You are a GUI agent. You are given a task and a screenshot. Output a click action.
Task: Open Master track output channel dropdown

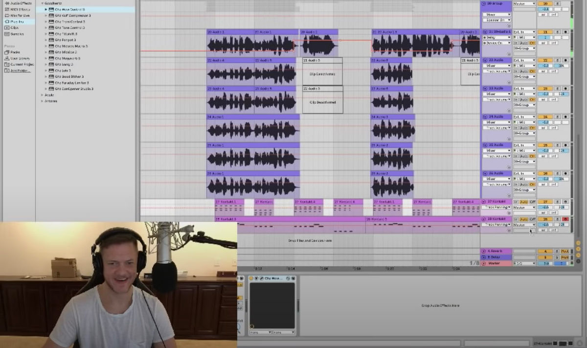tap(524, 263)
